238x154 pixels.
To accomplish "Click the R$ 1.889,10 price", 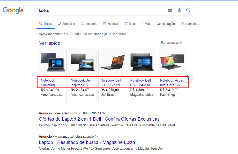I will tap(139, 90).
